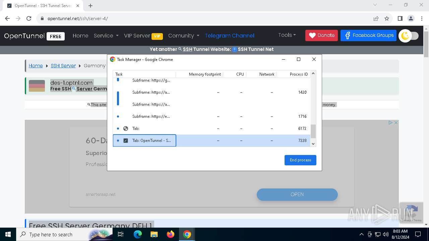Expand the Tools dropdown

point(287,35)
